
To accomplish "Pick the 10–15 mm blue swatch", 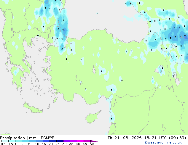I will (39, 141).
